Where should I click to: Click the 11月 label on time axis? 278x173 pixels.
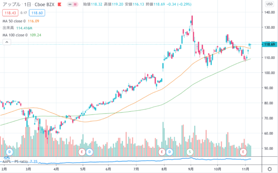coord(246,169)
